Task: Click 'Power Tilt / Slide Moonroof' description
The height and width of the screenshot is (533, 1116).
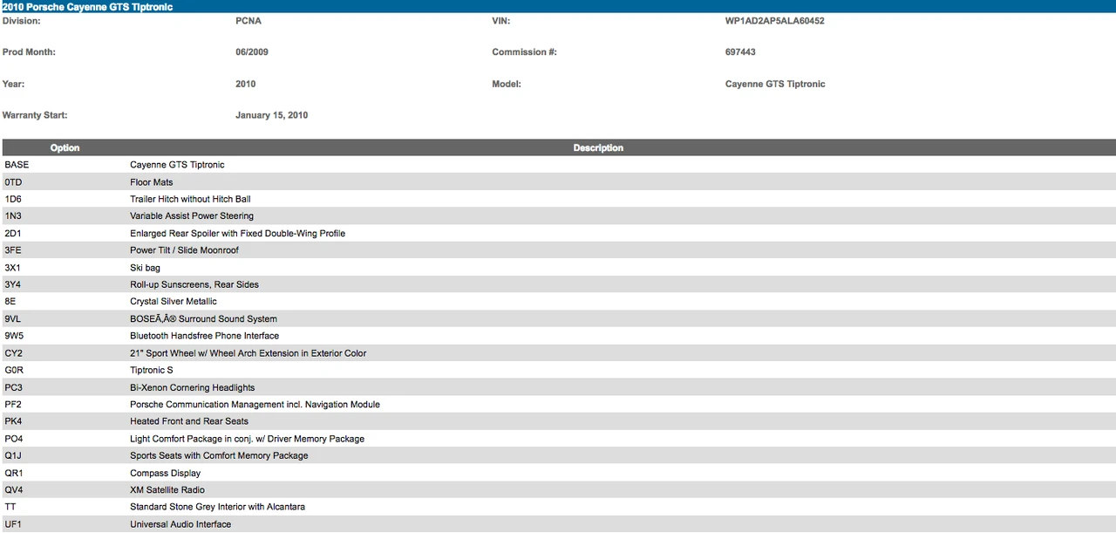Action: (184, 250)
